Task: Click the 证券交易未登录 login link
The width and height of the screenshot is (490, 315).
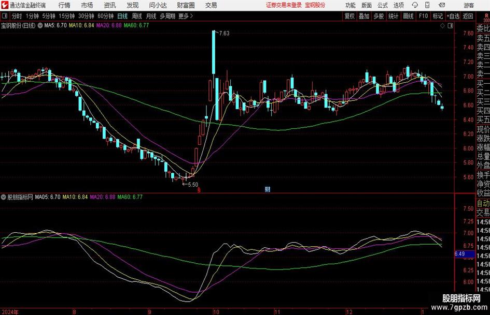Action: click(x=283, y=5)
